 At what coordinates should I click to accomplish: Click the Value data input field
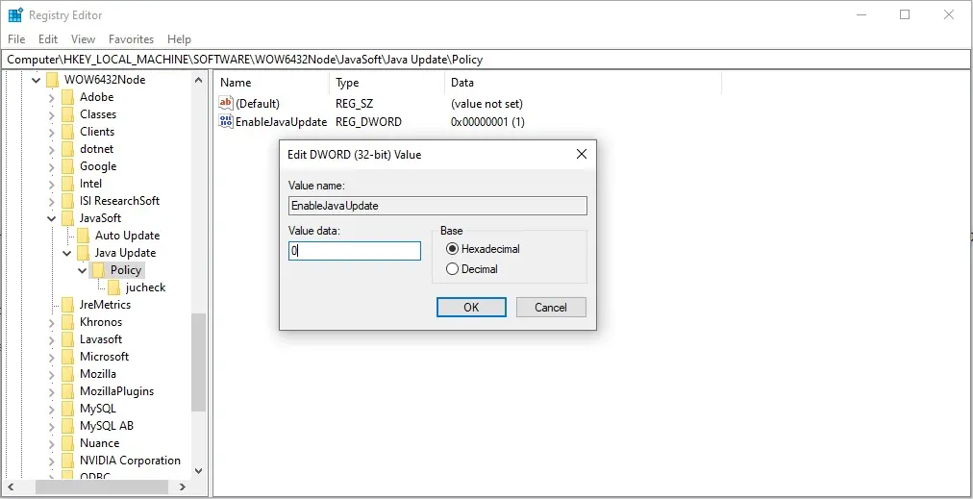[355, 251]
